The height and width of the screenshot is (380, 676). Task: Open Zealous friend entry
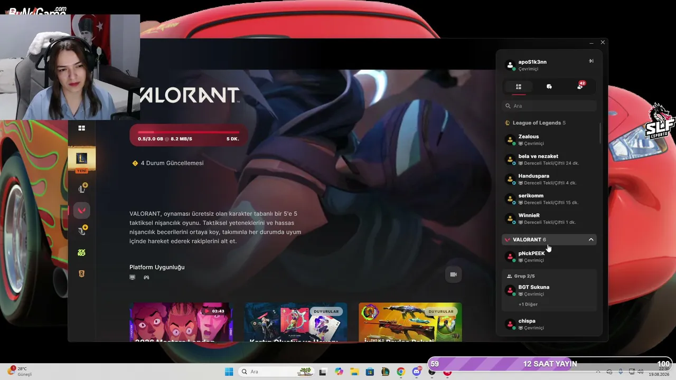coord(549,140)
